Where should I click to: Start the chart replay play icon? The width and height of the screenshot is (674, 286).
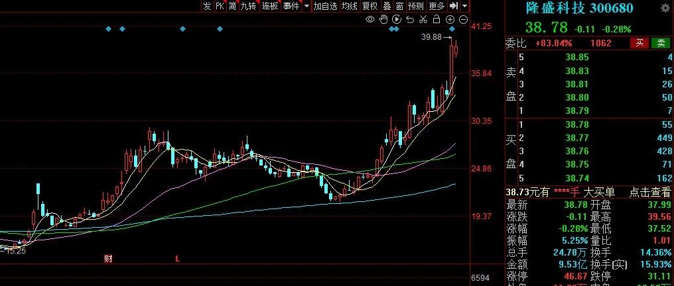click(x=397, y=19)
